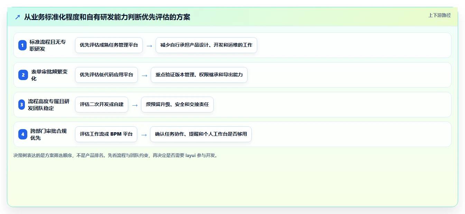This screenshot has height=214, width=465.
Task: Click the 评估工作流或 BPM 平台 box
Action: [106, 134]
